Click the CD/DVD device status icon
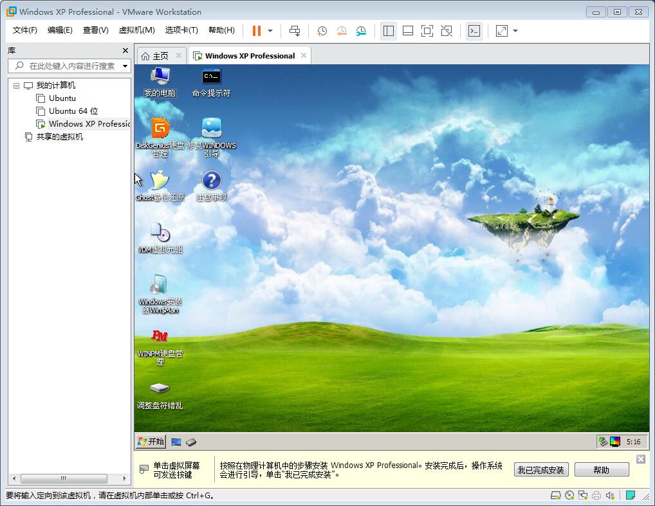The image size is (655, 506). pyautogui.click(x=569, y=496)
